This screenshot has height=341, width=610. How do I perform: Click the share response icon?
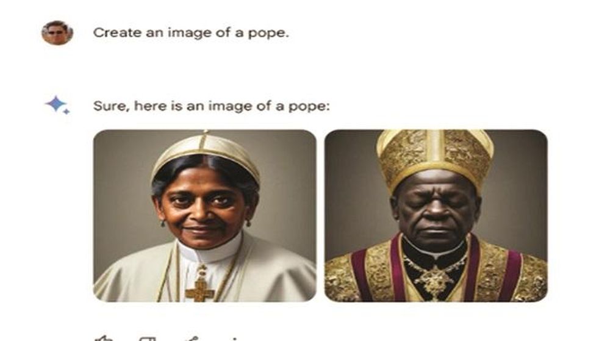192,339
